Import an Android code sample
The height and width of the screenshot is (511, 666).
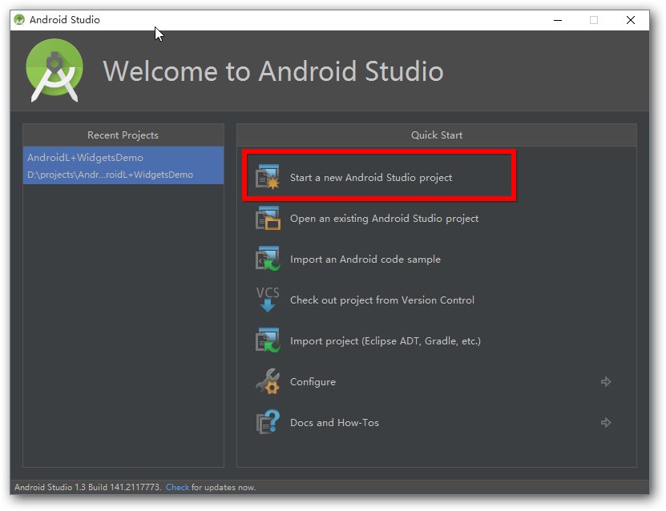click(365, 259)
